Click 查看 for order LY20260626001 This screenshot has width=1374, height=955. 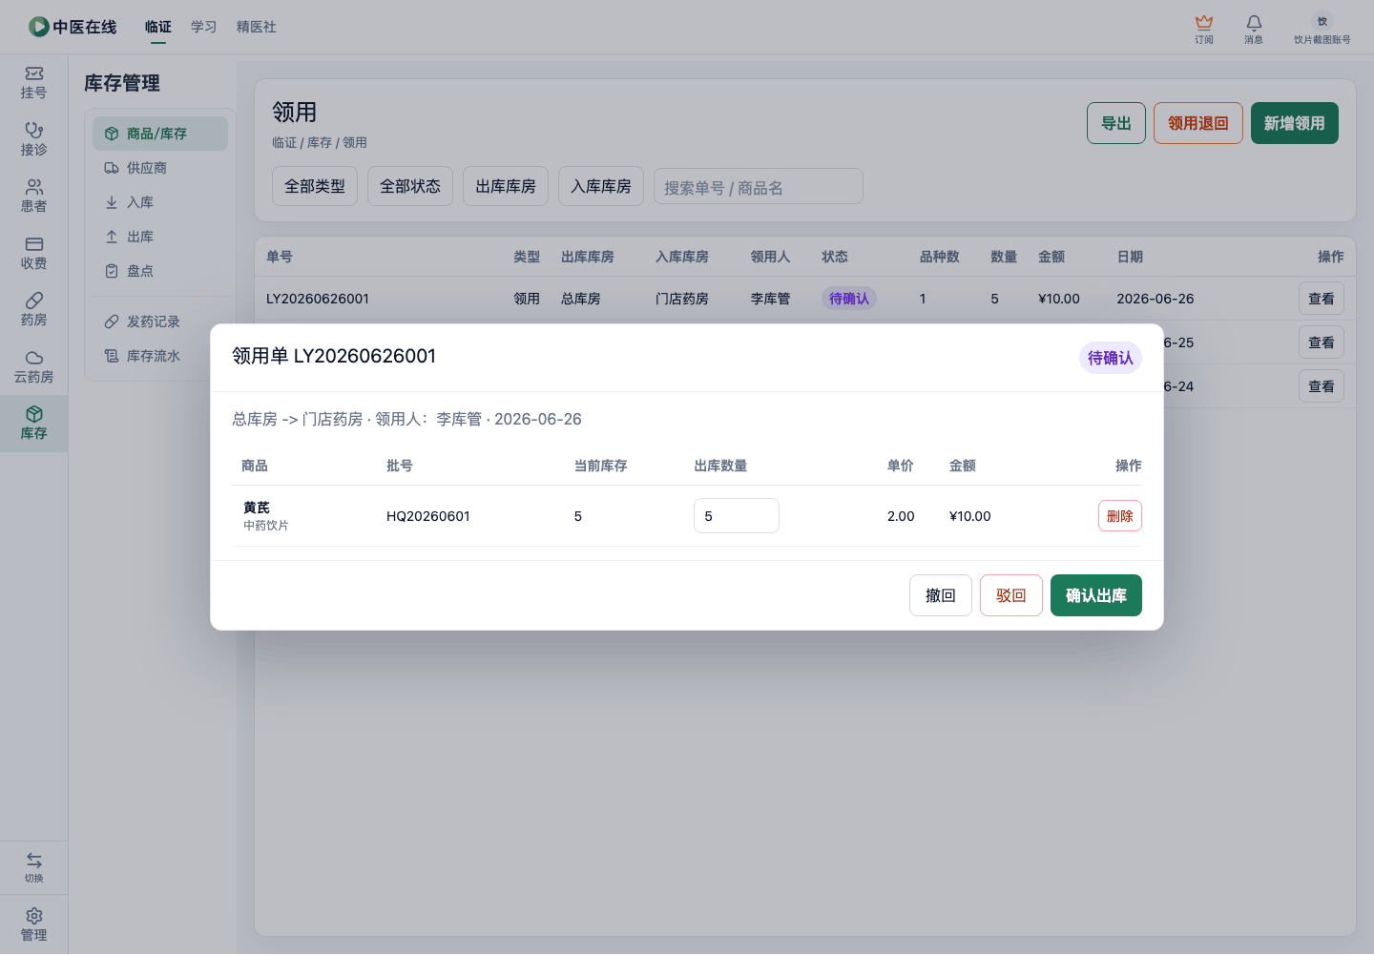click(x=1322, y=299)
